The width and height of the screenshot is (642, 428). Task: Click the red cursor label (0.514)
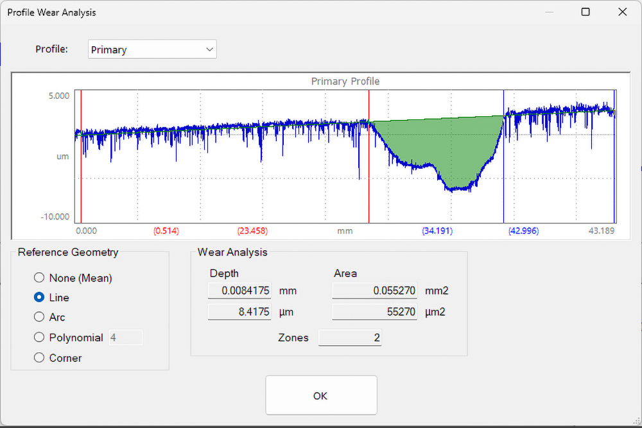[x=166, y=231]
